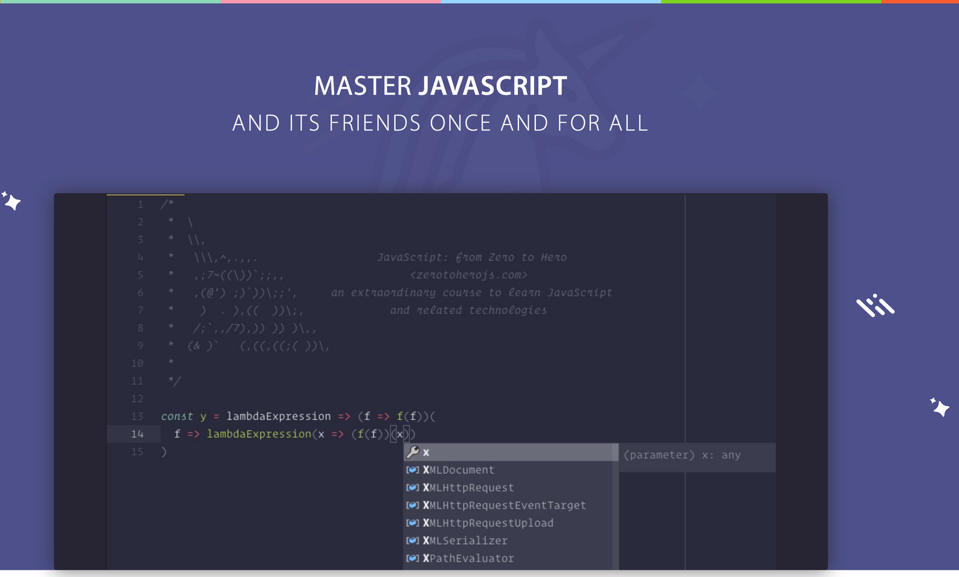Click the 'zerotoherojs.com' comment text
959x577 pixels.
[x=469, y=275]
